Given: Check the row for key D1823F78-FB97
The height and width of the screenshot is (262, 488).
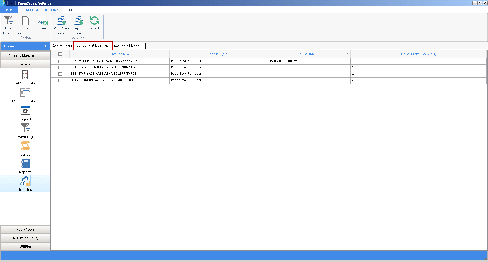Looking at the screenshot, I should point(60,80).
